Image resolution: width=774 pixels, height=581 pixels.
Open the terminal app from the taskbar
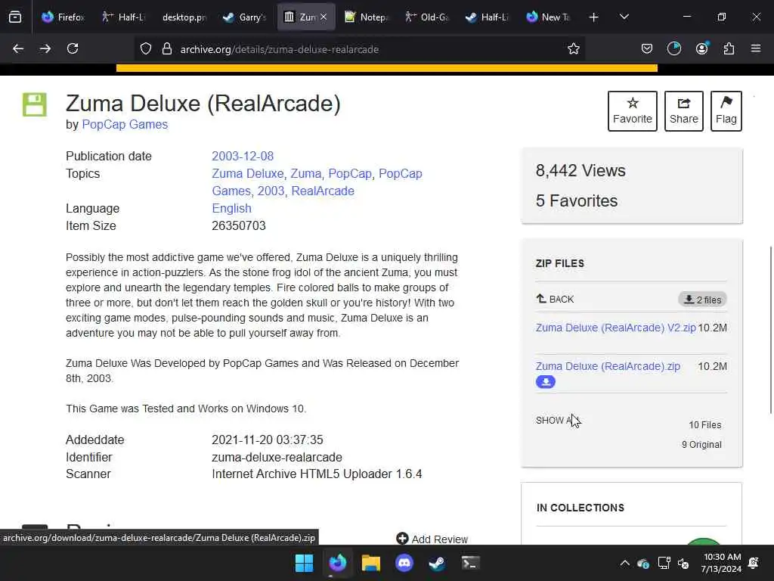[x=470, y=563]
